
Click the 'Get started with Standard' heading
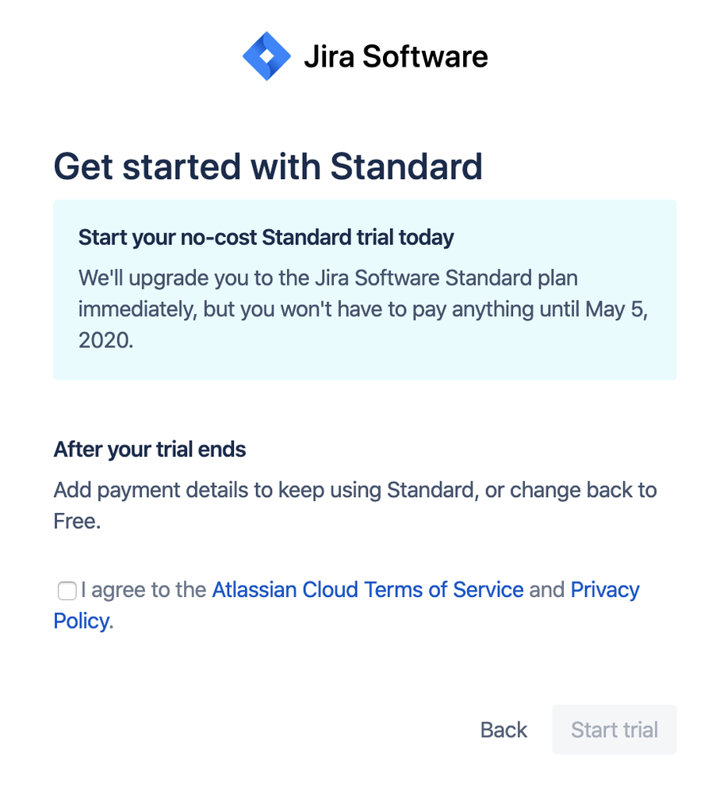tap(268, 166)
